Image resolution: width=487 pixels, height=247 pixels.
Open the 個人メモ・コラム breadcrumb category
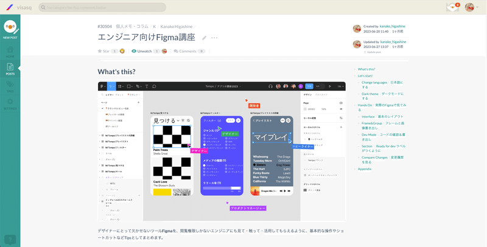132,27
